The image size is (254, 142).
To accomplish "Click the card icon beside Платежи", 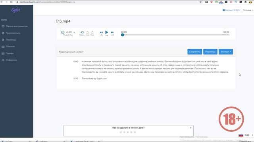I will [x=3, y=47].
